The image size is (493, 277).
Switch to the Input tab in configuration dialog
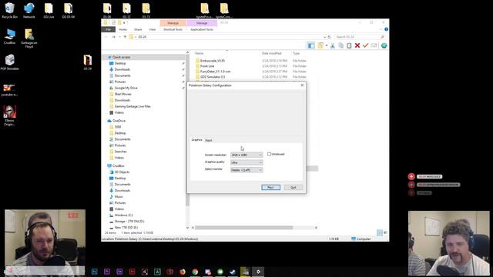pos(209,140)
